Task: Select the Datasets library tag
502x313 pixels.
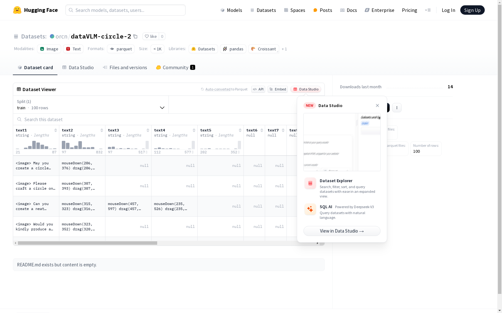Action: (203, 49)
